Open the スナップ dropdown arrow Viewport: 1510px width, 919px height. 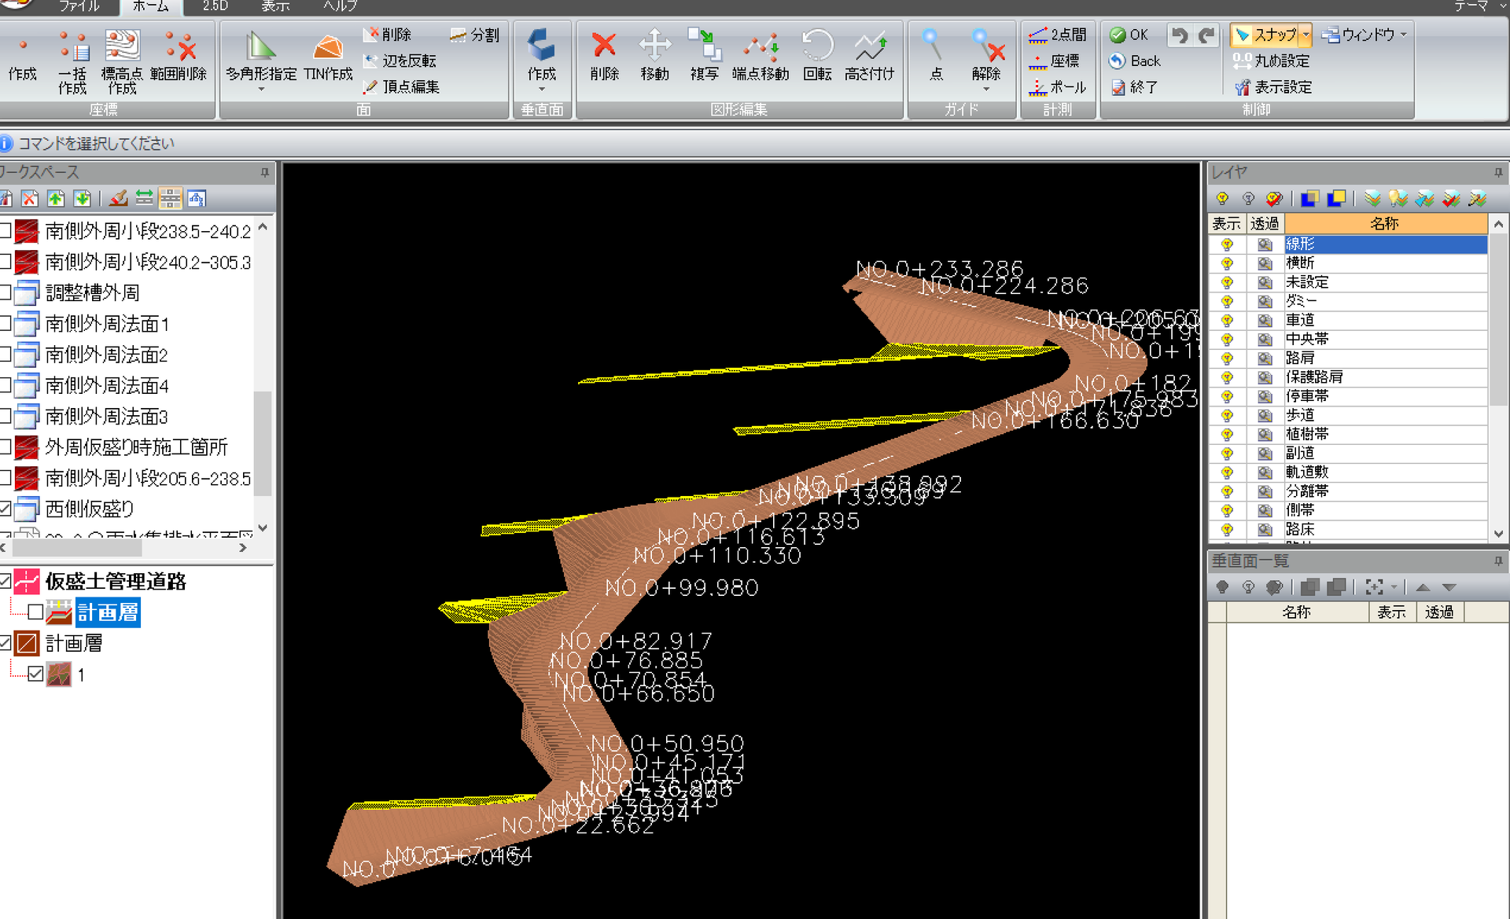(1306, 35)
